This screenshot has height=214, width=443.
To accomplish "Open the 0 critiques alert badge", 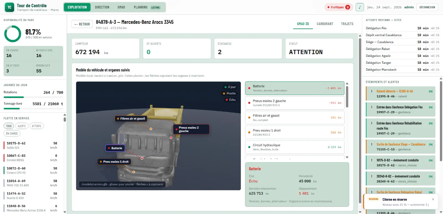I will pos(339,7).
